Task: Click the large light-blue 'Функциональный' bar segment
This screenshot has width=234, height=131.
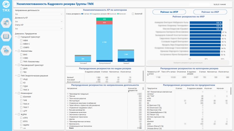Action: coord(104,42)
